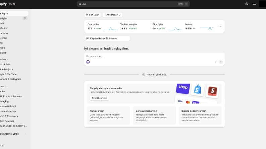This screenshot has width=266, height=149.
Task: Open Search & Discovery app
Action: 13,116
